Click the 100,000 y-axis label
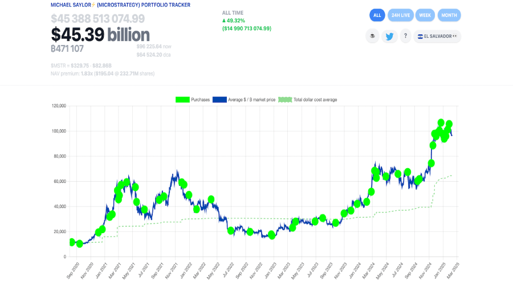 pos(59,131)
